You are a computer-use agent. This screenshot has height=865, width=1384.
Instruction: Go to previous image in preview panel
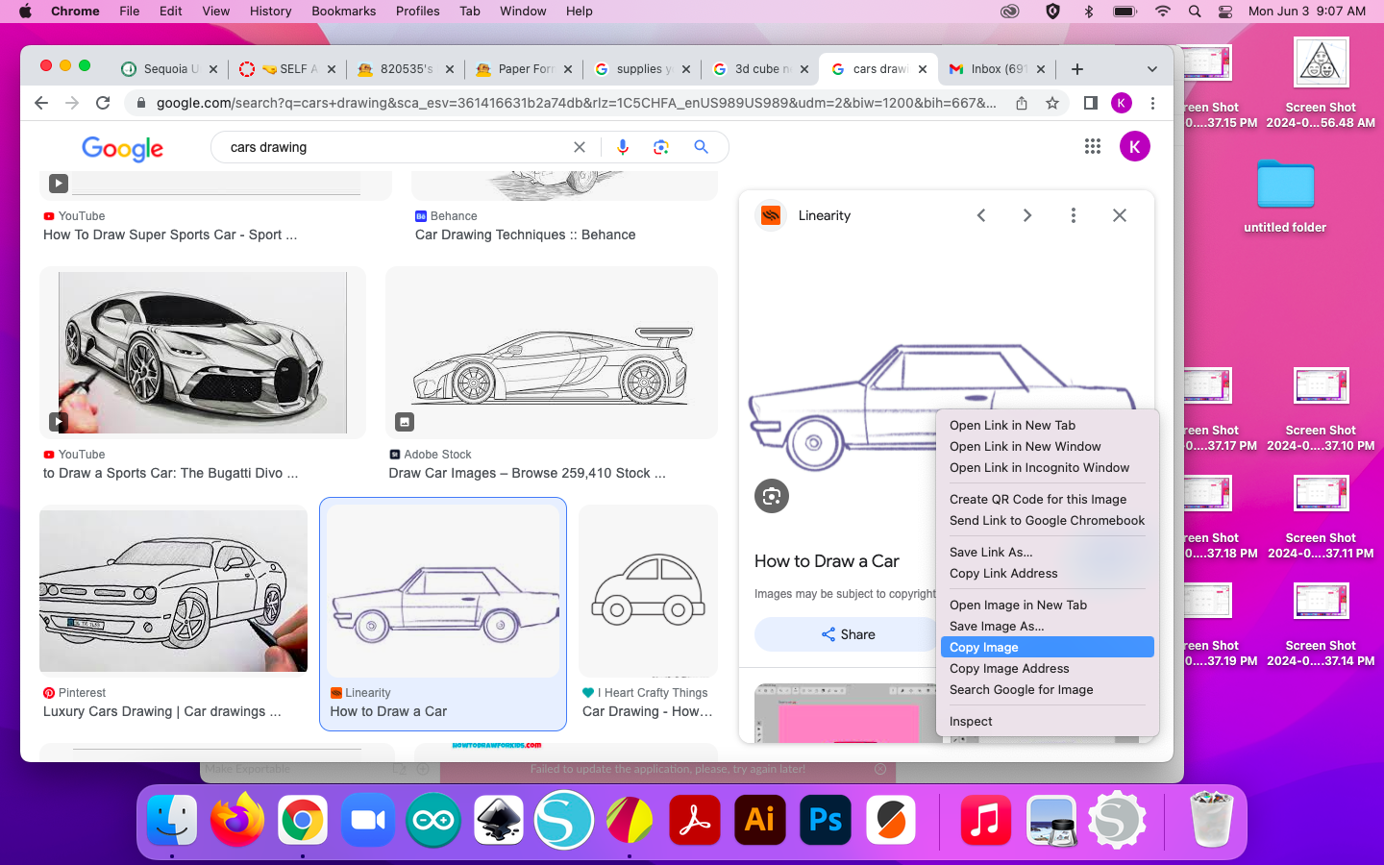click(981, 215)
